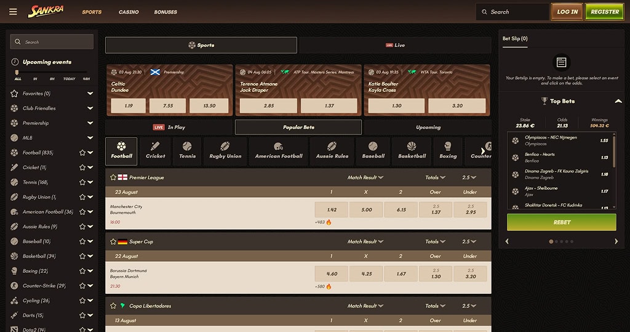This screenshot has height=332, width=630.
Task: Select Manchester City win odds 1.42
Action: (332, 209)
